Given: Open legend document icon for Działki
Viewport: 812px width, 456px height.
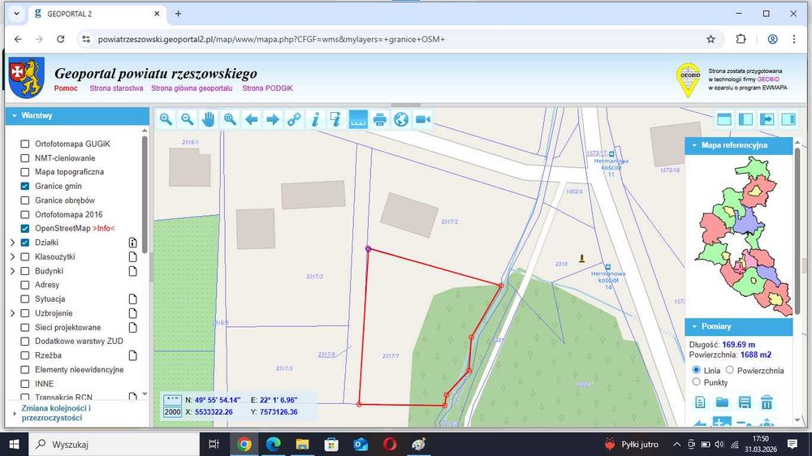Looking at the screenshot, I should (132, 243).
